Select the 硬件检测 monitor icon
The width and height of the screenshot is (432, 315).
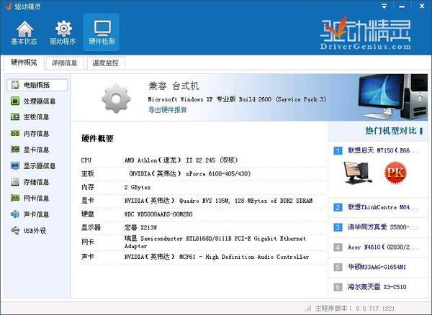(x=102, y=29)
